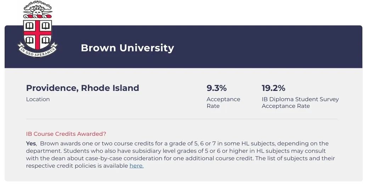Screen dimensions: 367x185
Task: Click the bold 'Yes' answer text
Action: click(31, 143)
